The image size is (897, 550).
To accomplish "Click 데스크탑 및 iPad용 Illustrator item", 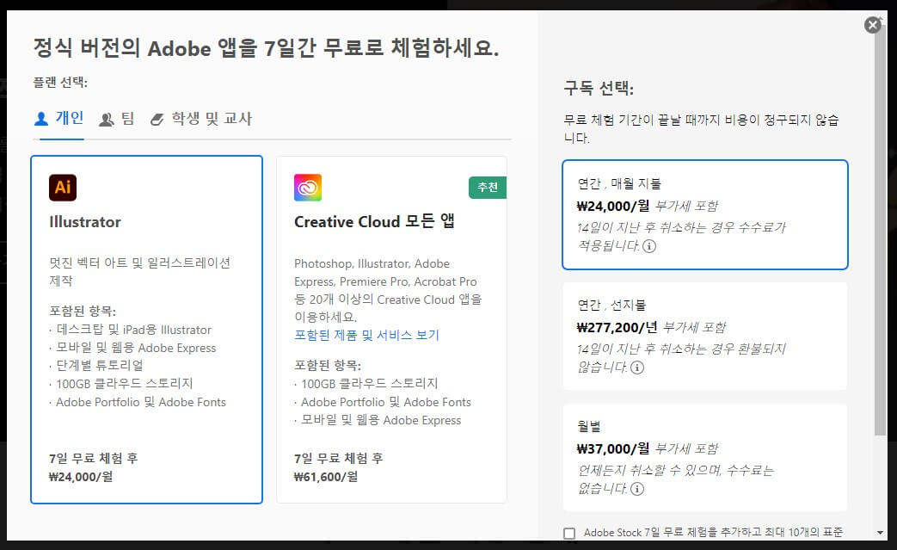I will 133,330.
